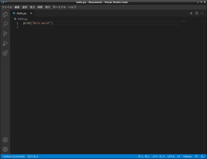Viewport: 207px width, 159px height.
Task: Open the 選択 menu
Action: [x=25, y=7]
